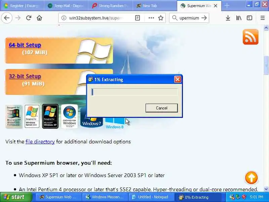Click the Certified for Windows Vista badge
Image resolution: width=269 pixels, height=202 pixels.
tap(70, 116)
